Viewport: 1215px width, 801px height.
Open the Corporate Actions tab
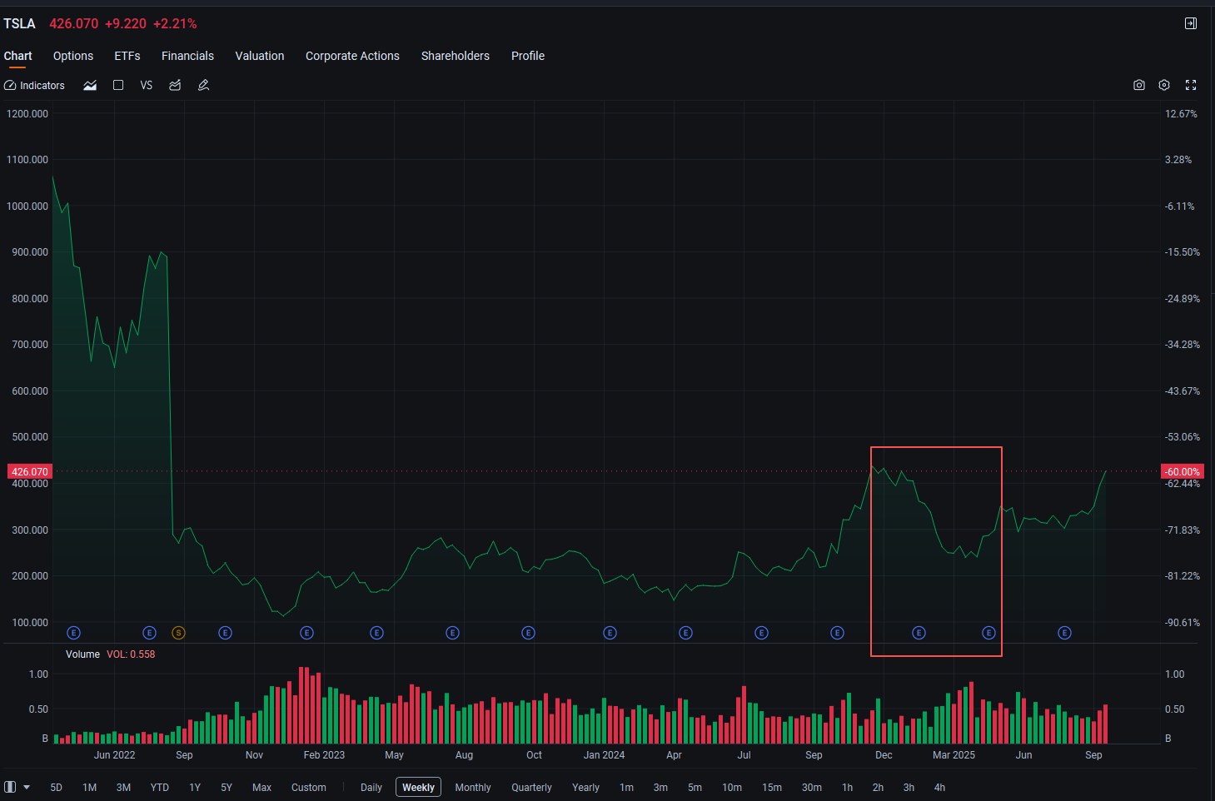coord(352,56)
